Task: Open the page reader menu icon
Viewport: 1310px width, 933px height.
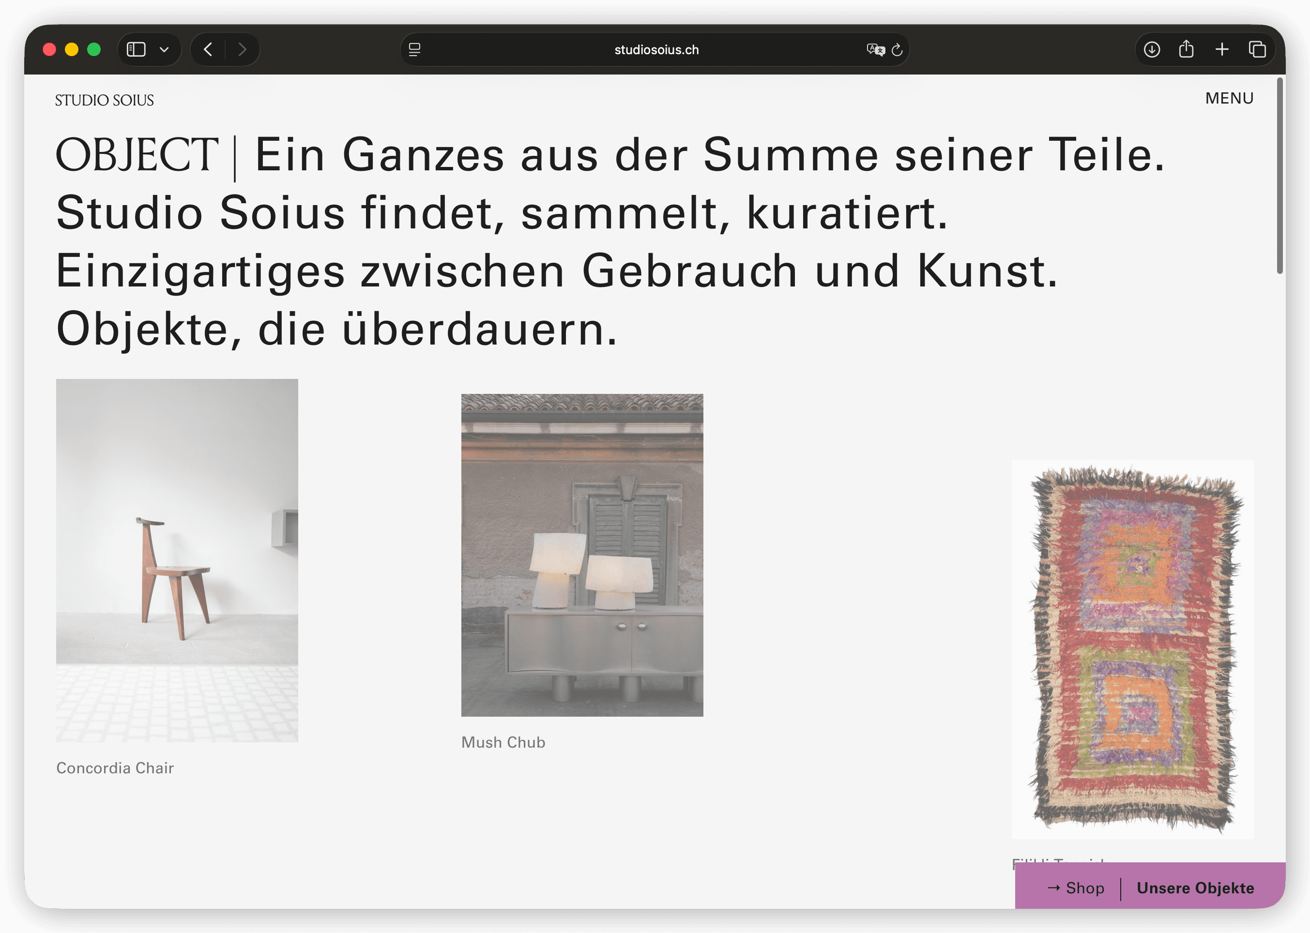Action: (x=414, y=49)
